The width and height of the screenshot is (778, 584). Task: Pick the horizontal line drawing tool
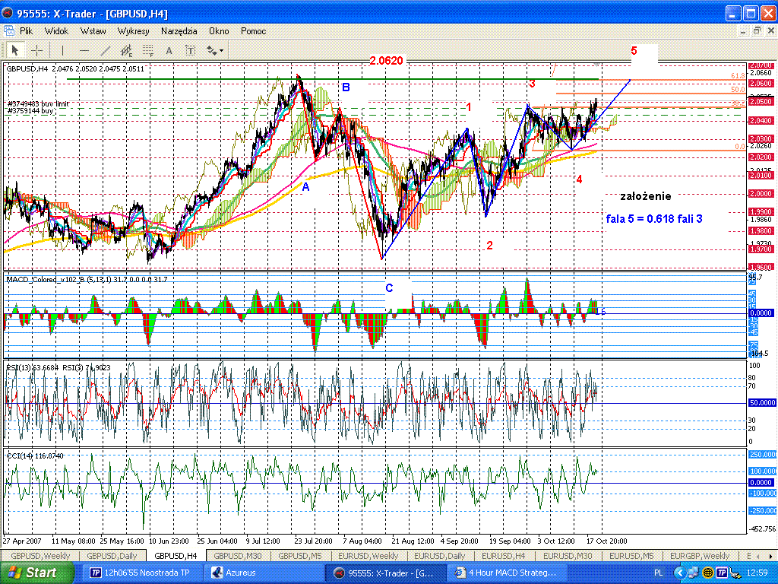(84, 50)
